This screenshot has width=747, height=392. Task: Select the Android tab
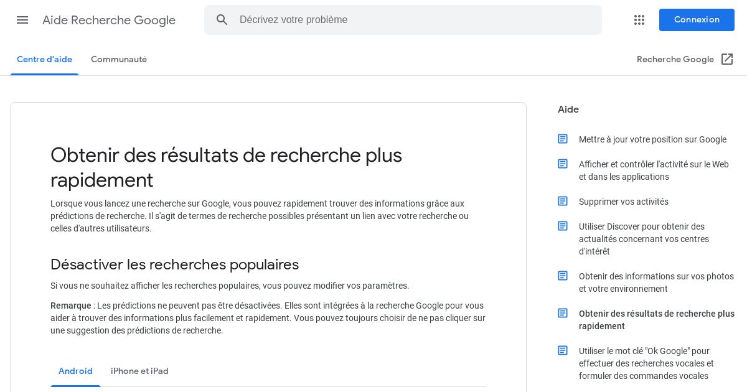pos(75,371)
